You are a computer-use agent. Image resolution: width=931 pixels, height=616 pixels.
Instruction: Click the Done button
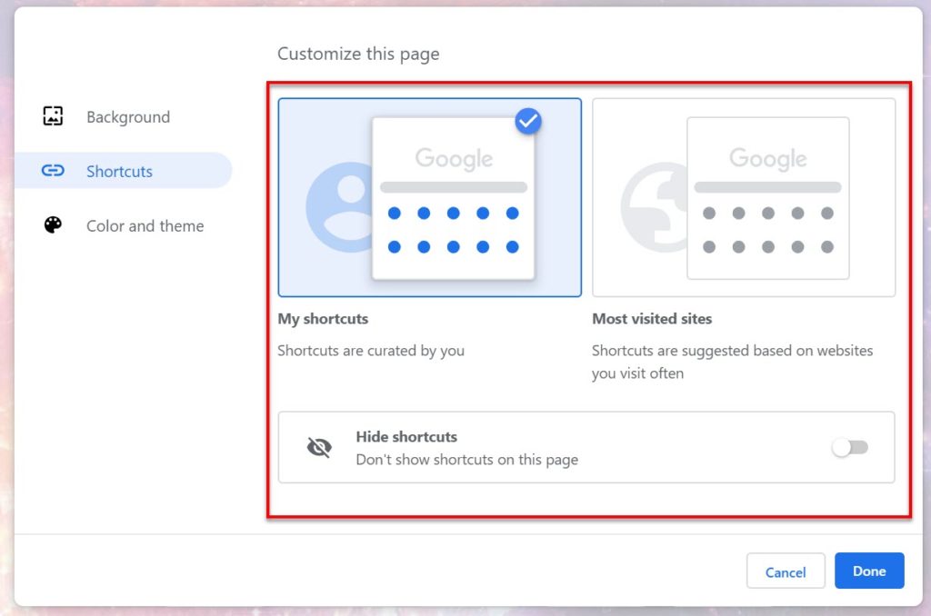(869, 571)
